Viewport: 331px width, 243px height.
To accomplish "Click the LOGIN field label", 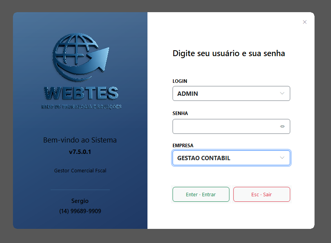I will click(x=180, y=81).
